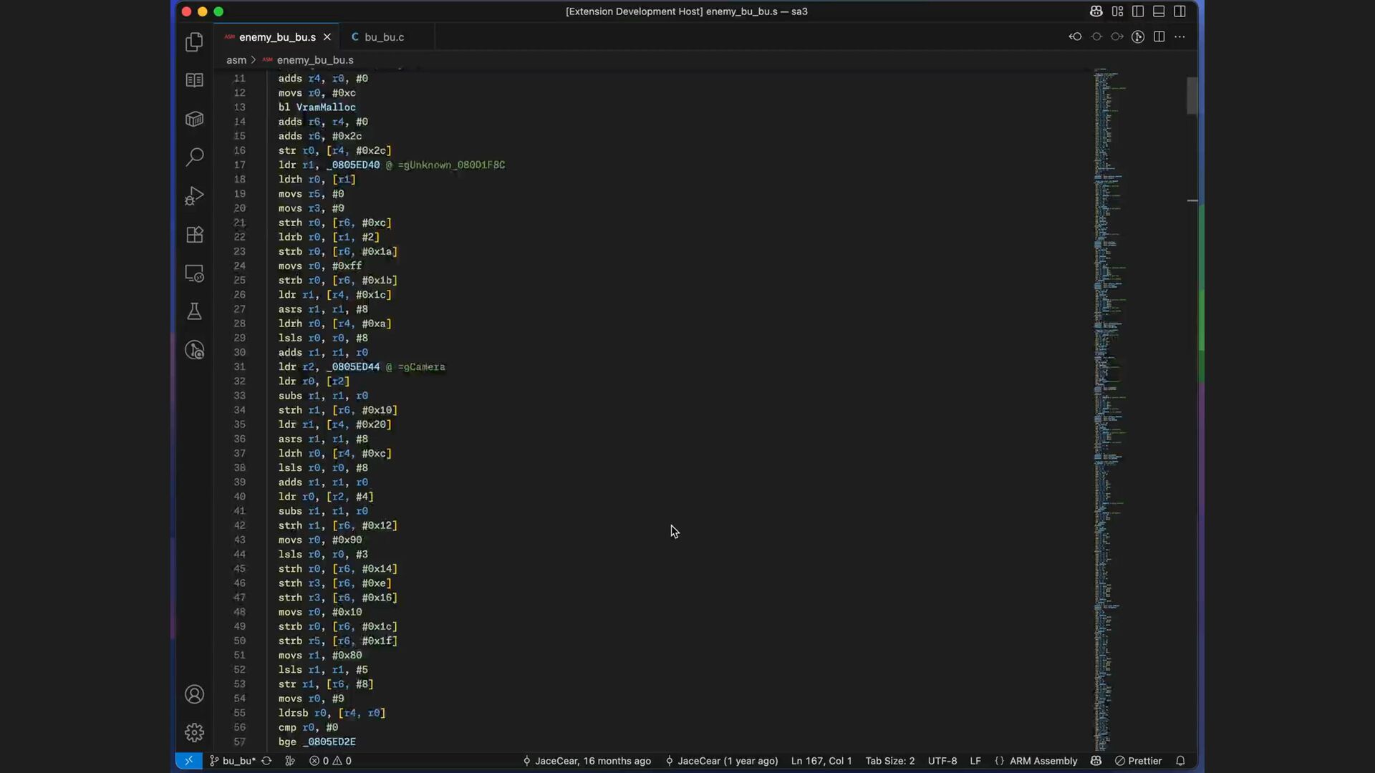Open the GitLens inspect view
Viewport: 1375px width, 773px height.
[194, 350]
